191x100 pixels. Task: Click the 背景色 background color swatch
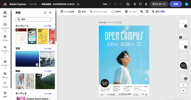[112, 12]
